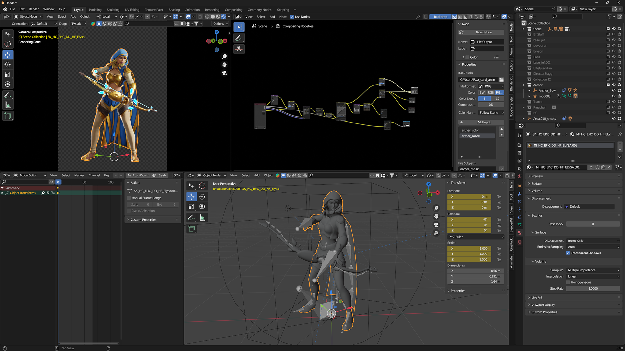Image resolution: width=625 pixels, height=351 pixels.
Task: Toggle the Backdrop button
Action: (440, 17)
